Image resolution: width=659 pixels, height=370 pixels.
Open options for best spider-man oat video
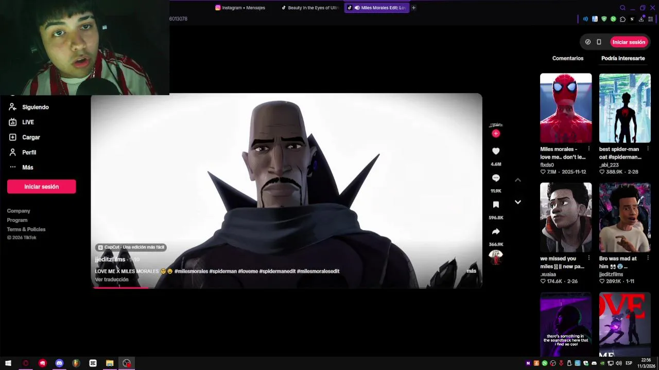click(x=648, y=149)
